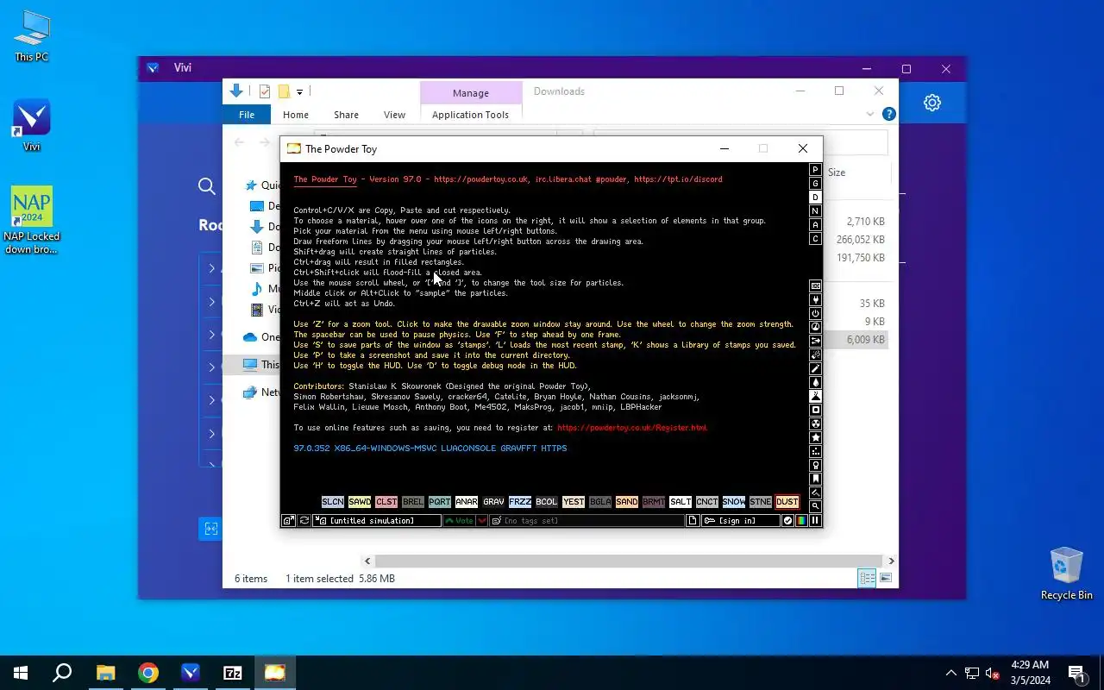Open the Windows Start menu

tap(21, 673)
